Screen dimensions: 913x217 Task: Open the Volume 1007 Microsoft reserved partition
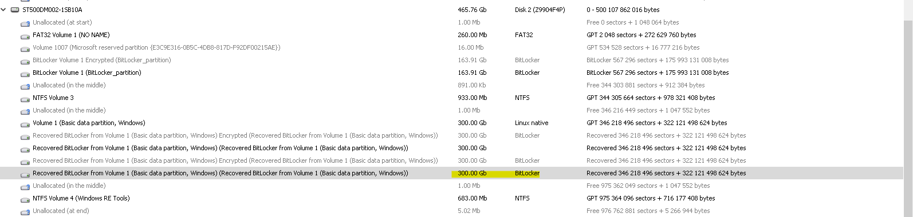pos(156,47)
